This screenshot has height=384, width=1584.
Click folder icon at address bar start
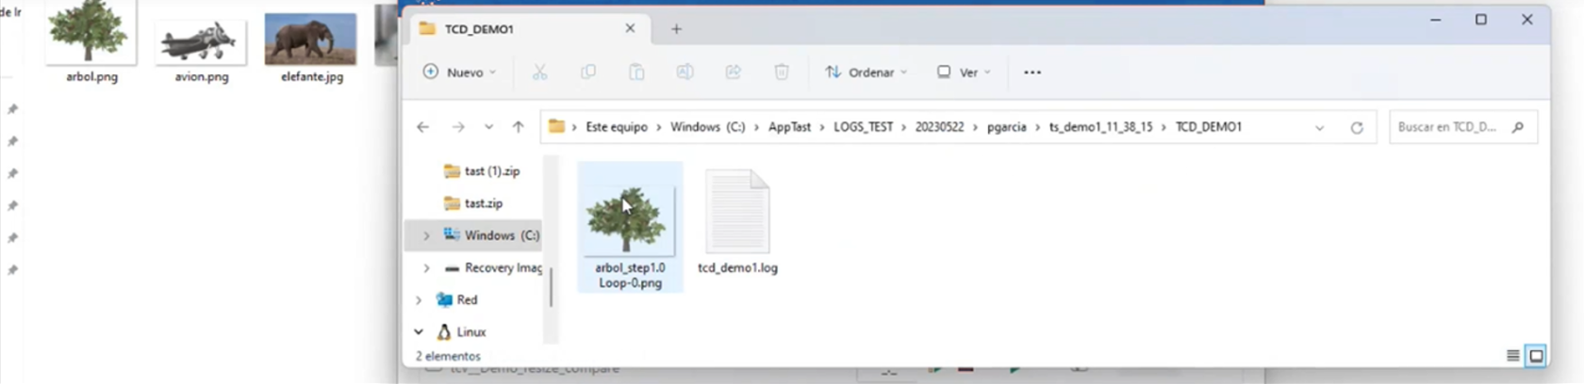pos(556,126)
